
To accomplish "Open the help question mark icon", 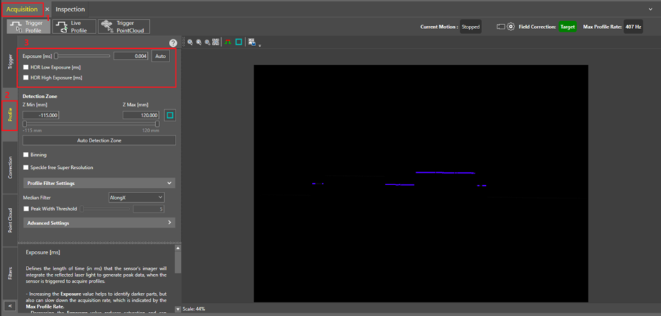I will (173, 43).
